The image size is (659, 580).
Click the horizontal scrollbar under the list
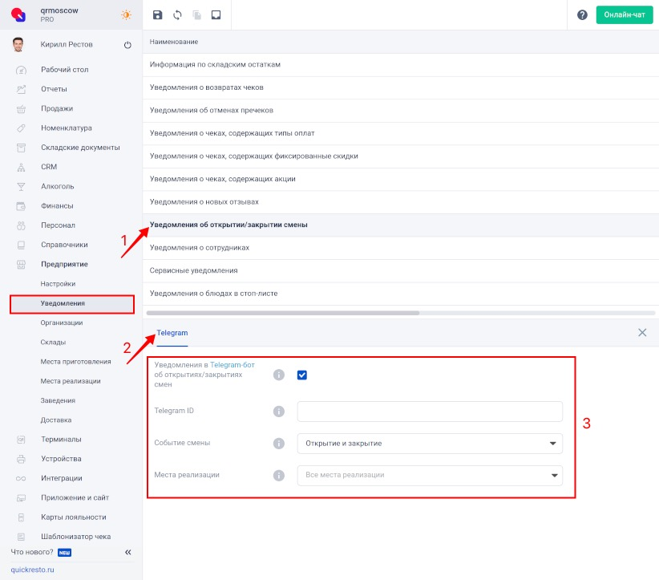click(282, 313)
